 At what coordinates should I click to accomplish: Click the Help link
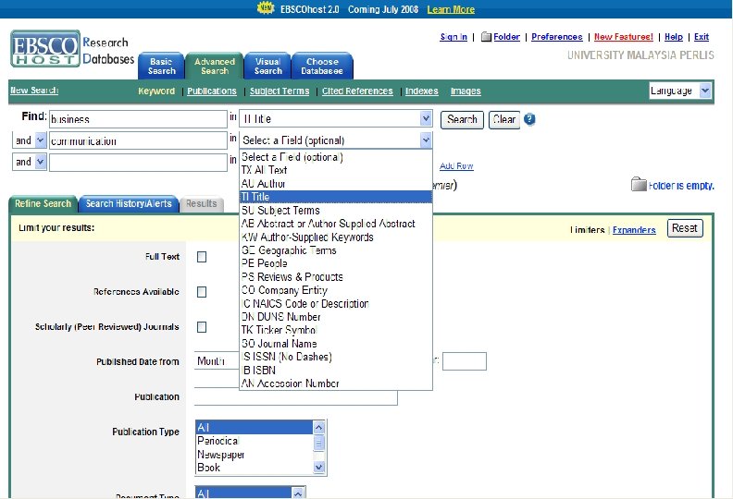click(x=674, y=36)
